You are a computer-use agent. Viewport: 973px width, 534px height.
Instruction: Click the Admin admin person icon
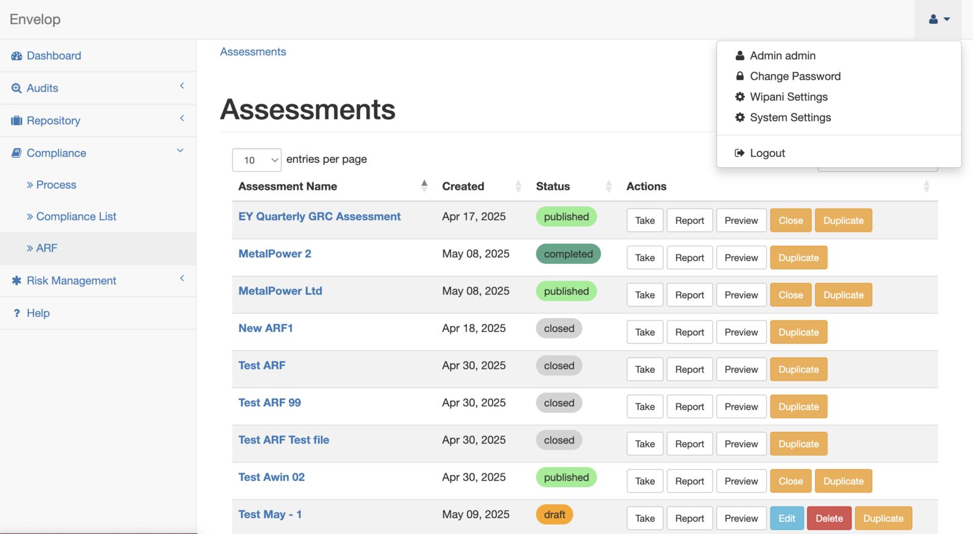click(x=739, y=55)
